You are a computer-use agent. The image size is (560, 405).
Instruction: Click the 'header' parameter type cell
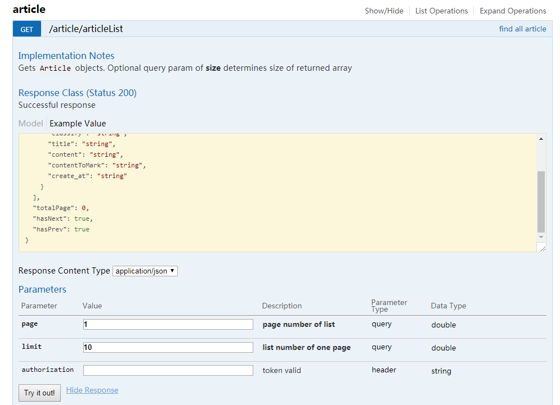click(384, 370)
